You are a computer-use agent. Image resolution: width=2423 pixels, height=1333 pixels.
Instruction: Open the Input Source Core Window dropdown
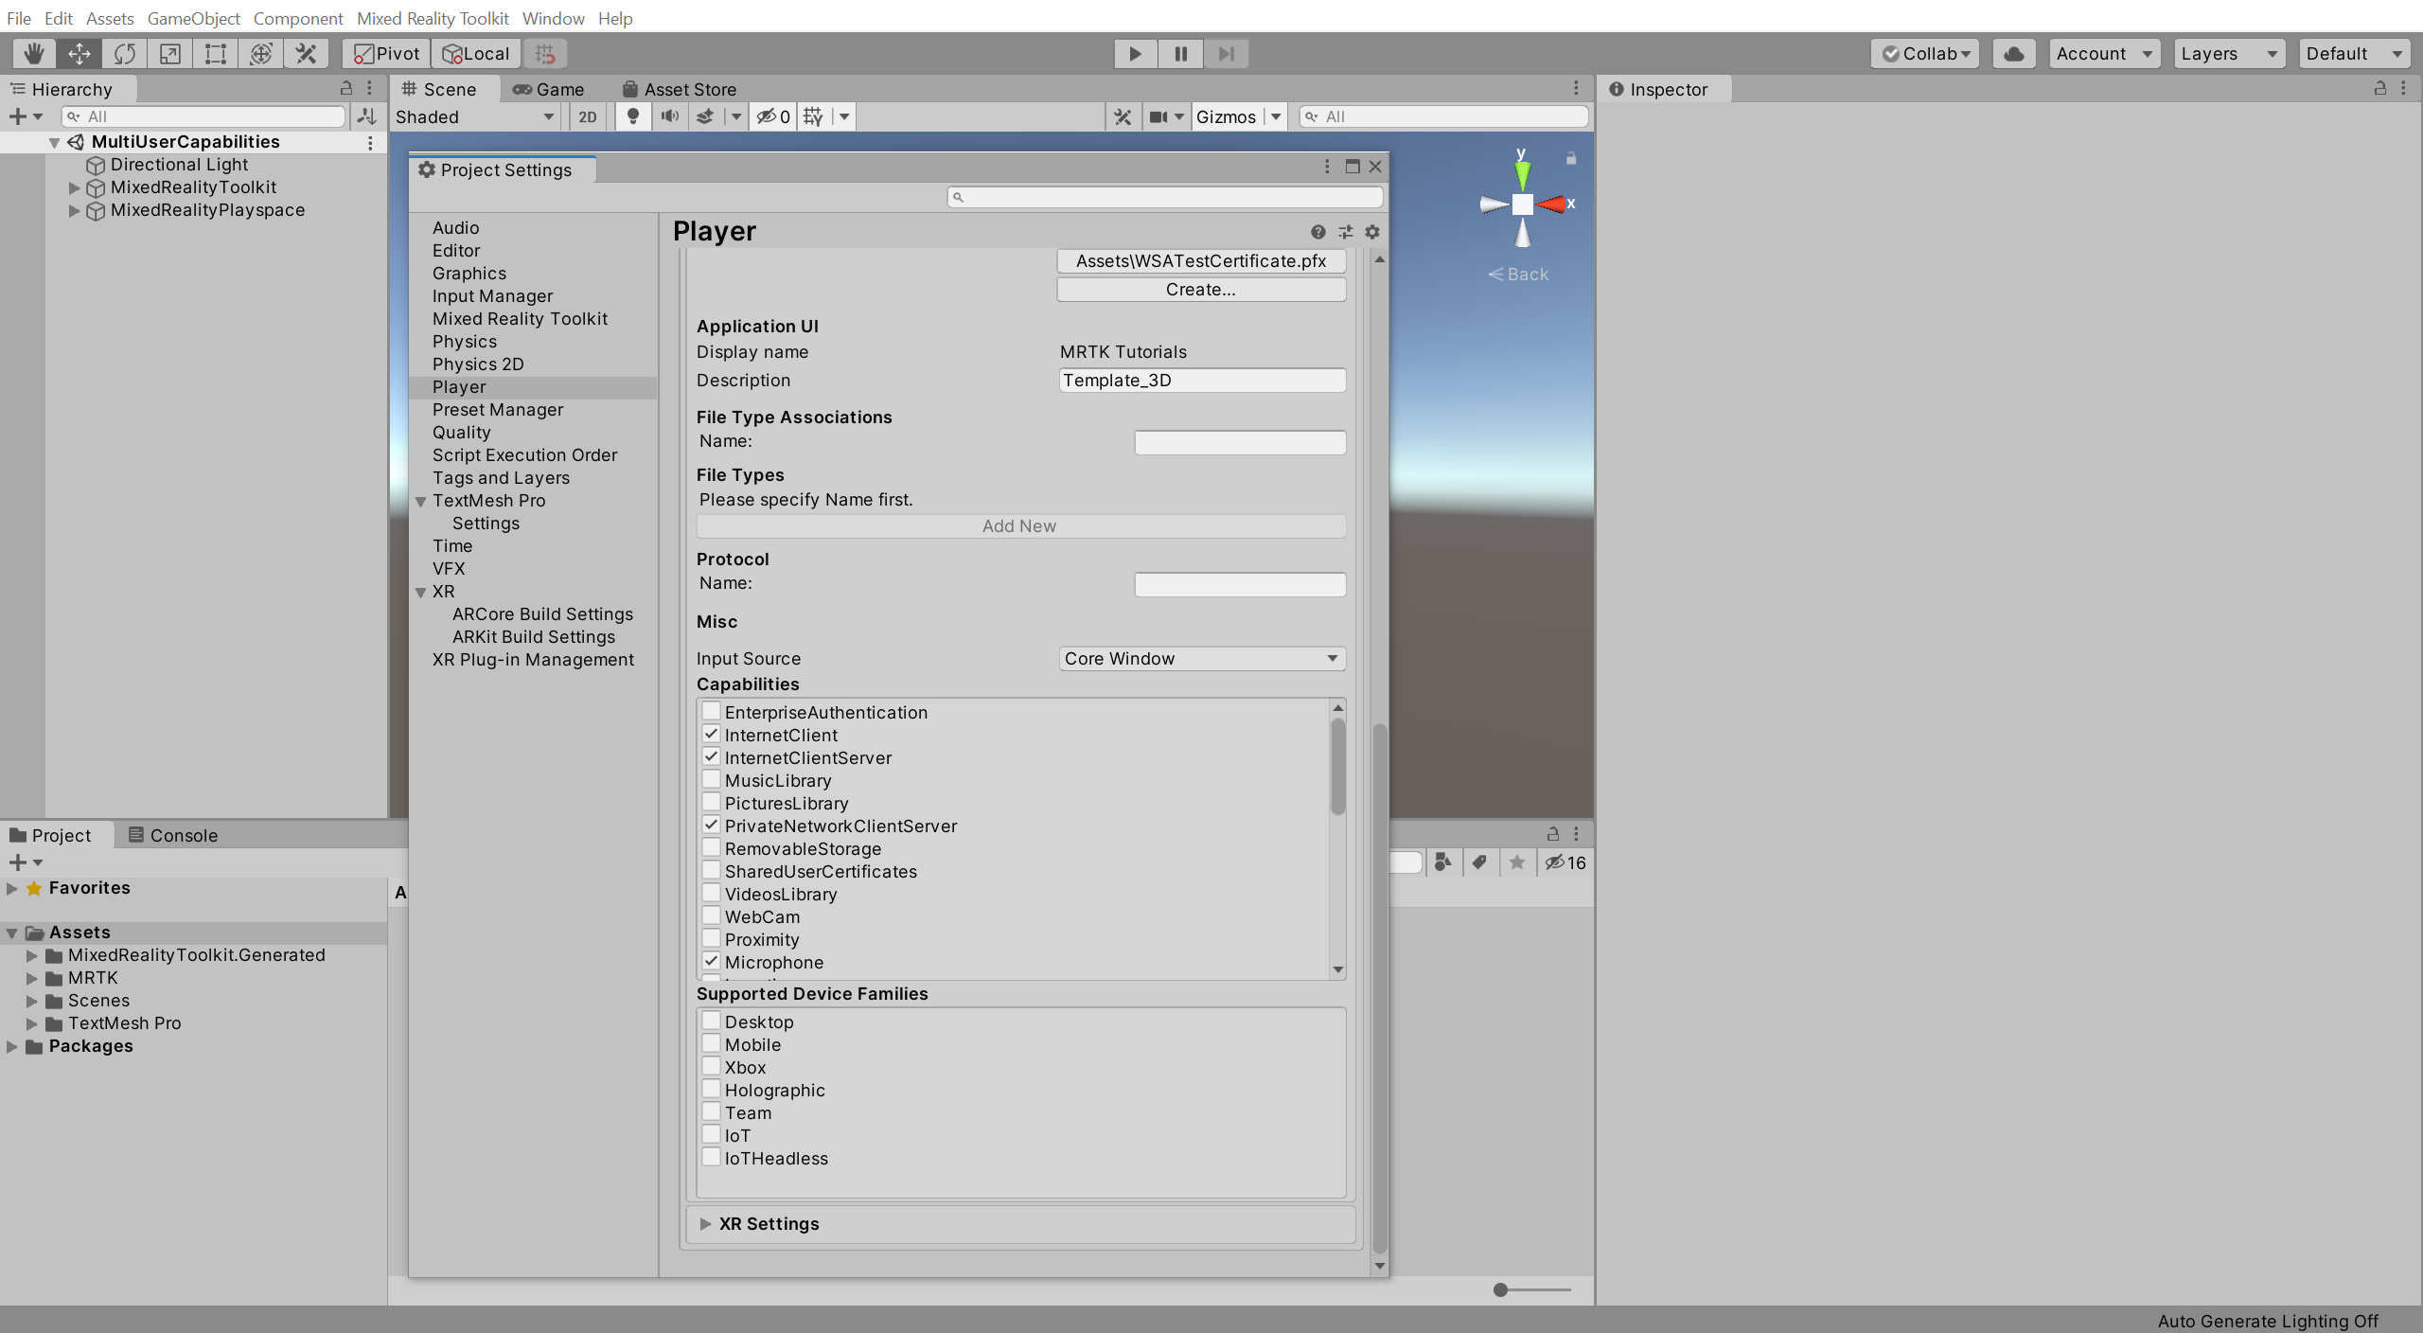[1200, 658]
